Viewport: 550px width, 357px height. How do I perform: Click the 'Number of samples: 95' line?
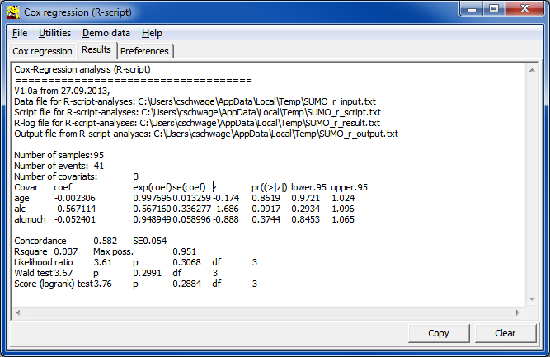point(59,155)
